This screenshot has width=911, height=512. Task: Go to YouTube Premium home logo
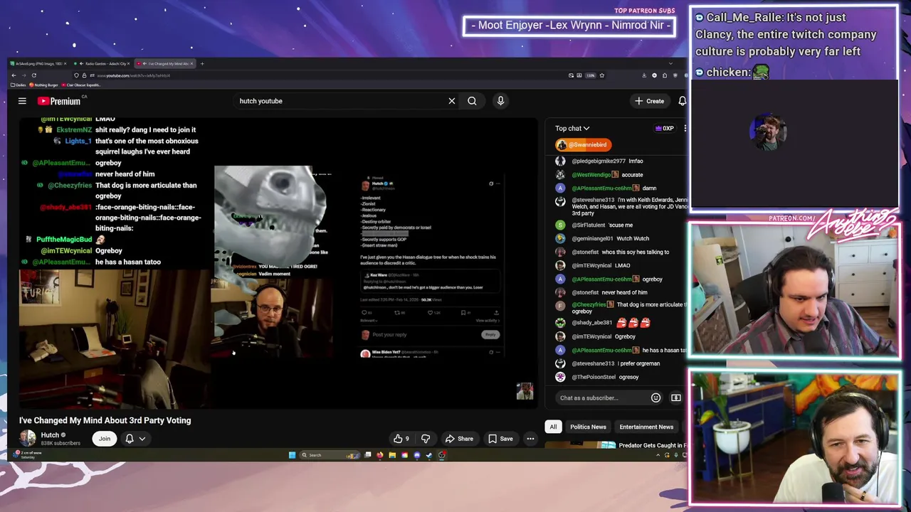59,101
